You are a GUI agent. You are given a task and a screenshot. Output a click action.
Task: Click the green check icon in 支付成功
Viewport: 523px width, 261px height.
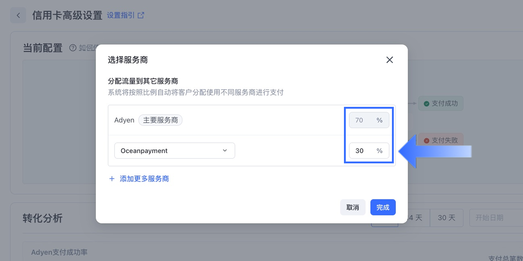(x=426, y=104)
